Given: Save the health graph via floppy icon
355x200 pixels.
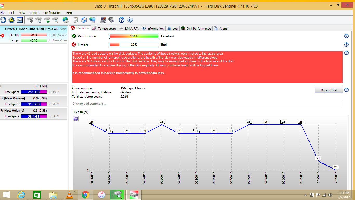Looking at the screenshot, I should point(76,119).
